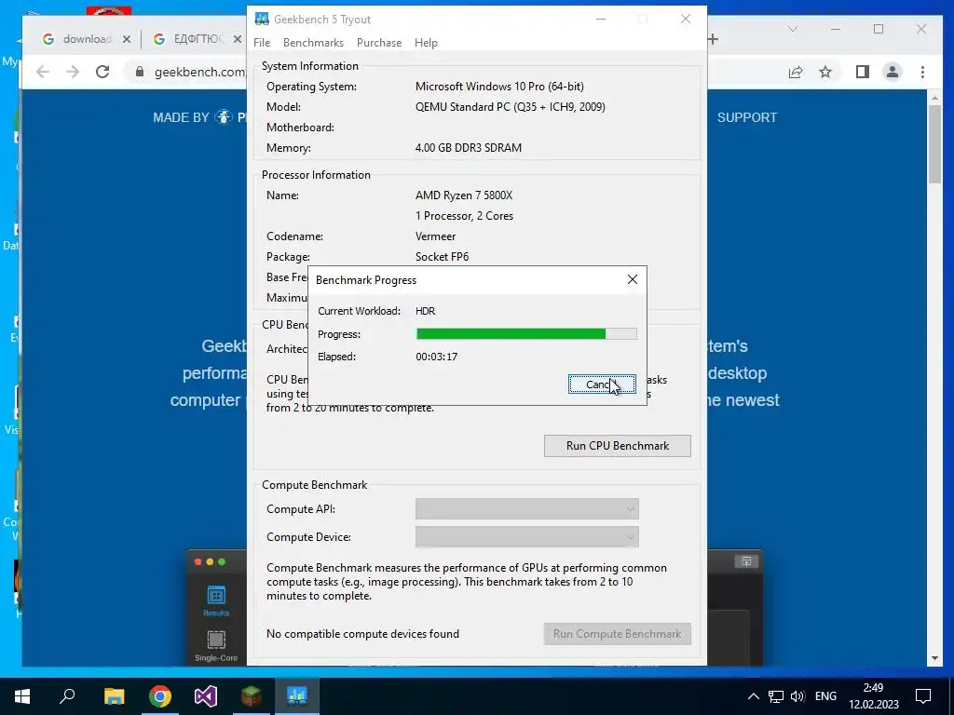Open the Windows Start menu
This screenshot has height=715, width=954.
[22, 696]
